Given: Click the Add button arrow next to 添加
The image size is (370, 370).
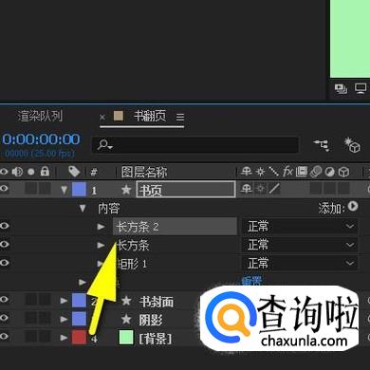Looking at the screenshot, I should (353, 207).
